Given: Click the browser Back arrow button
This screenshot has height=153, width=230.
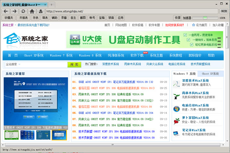Looking at the screenshot, I should 7,11.
